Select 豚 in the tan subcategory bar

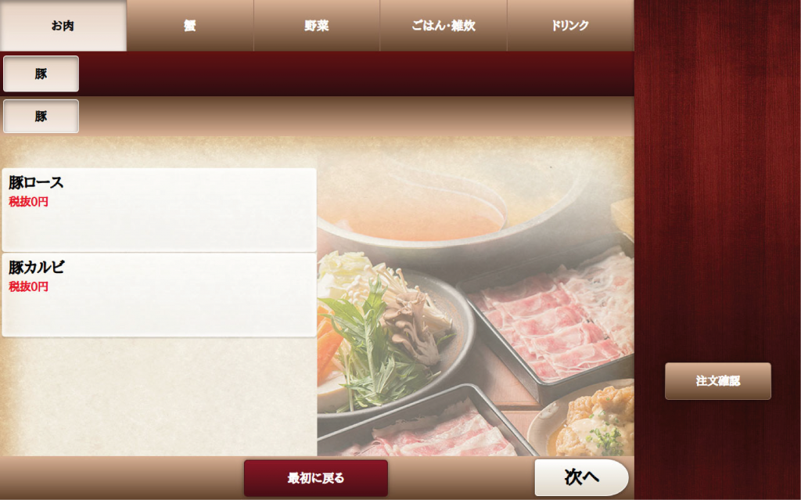(x=41, y=117)
